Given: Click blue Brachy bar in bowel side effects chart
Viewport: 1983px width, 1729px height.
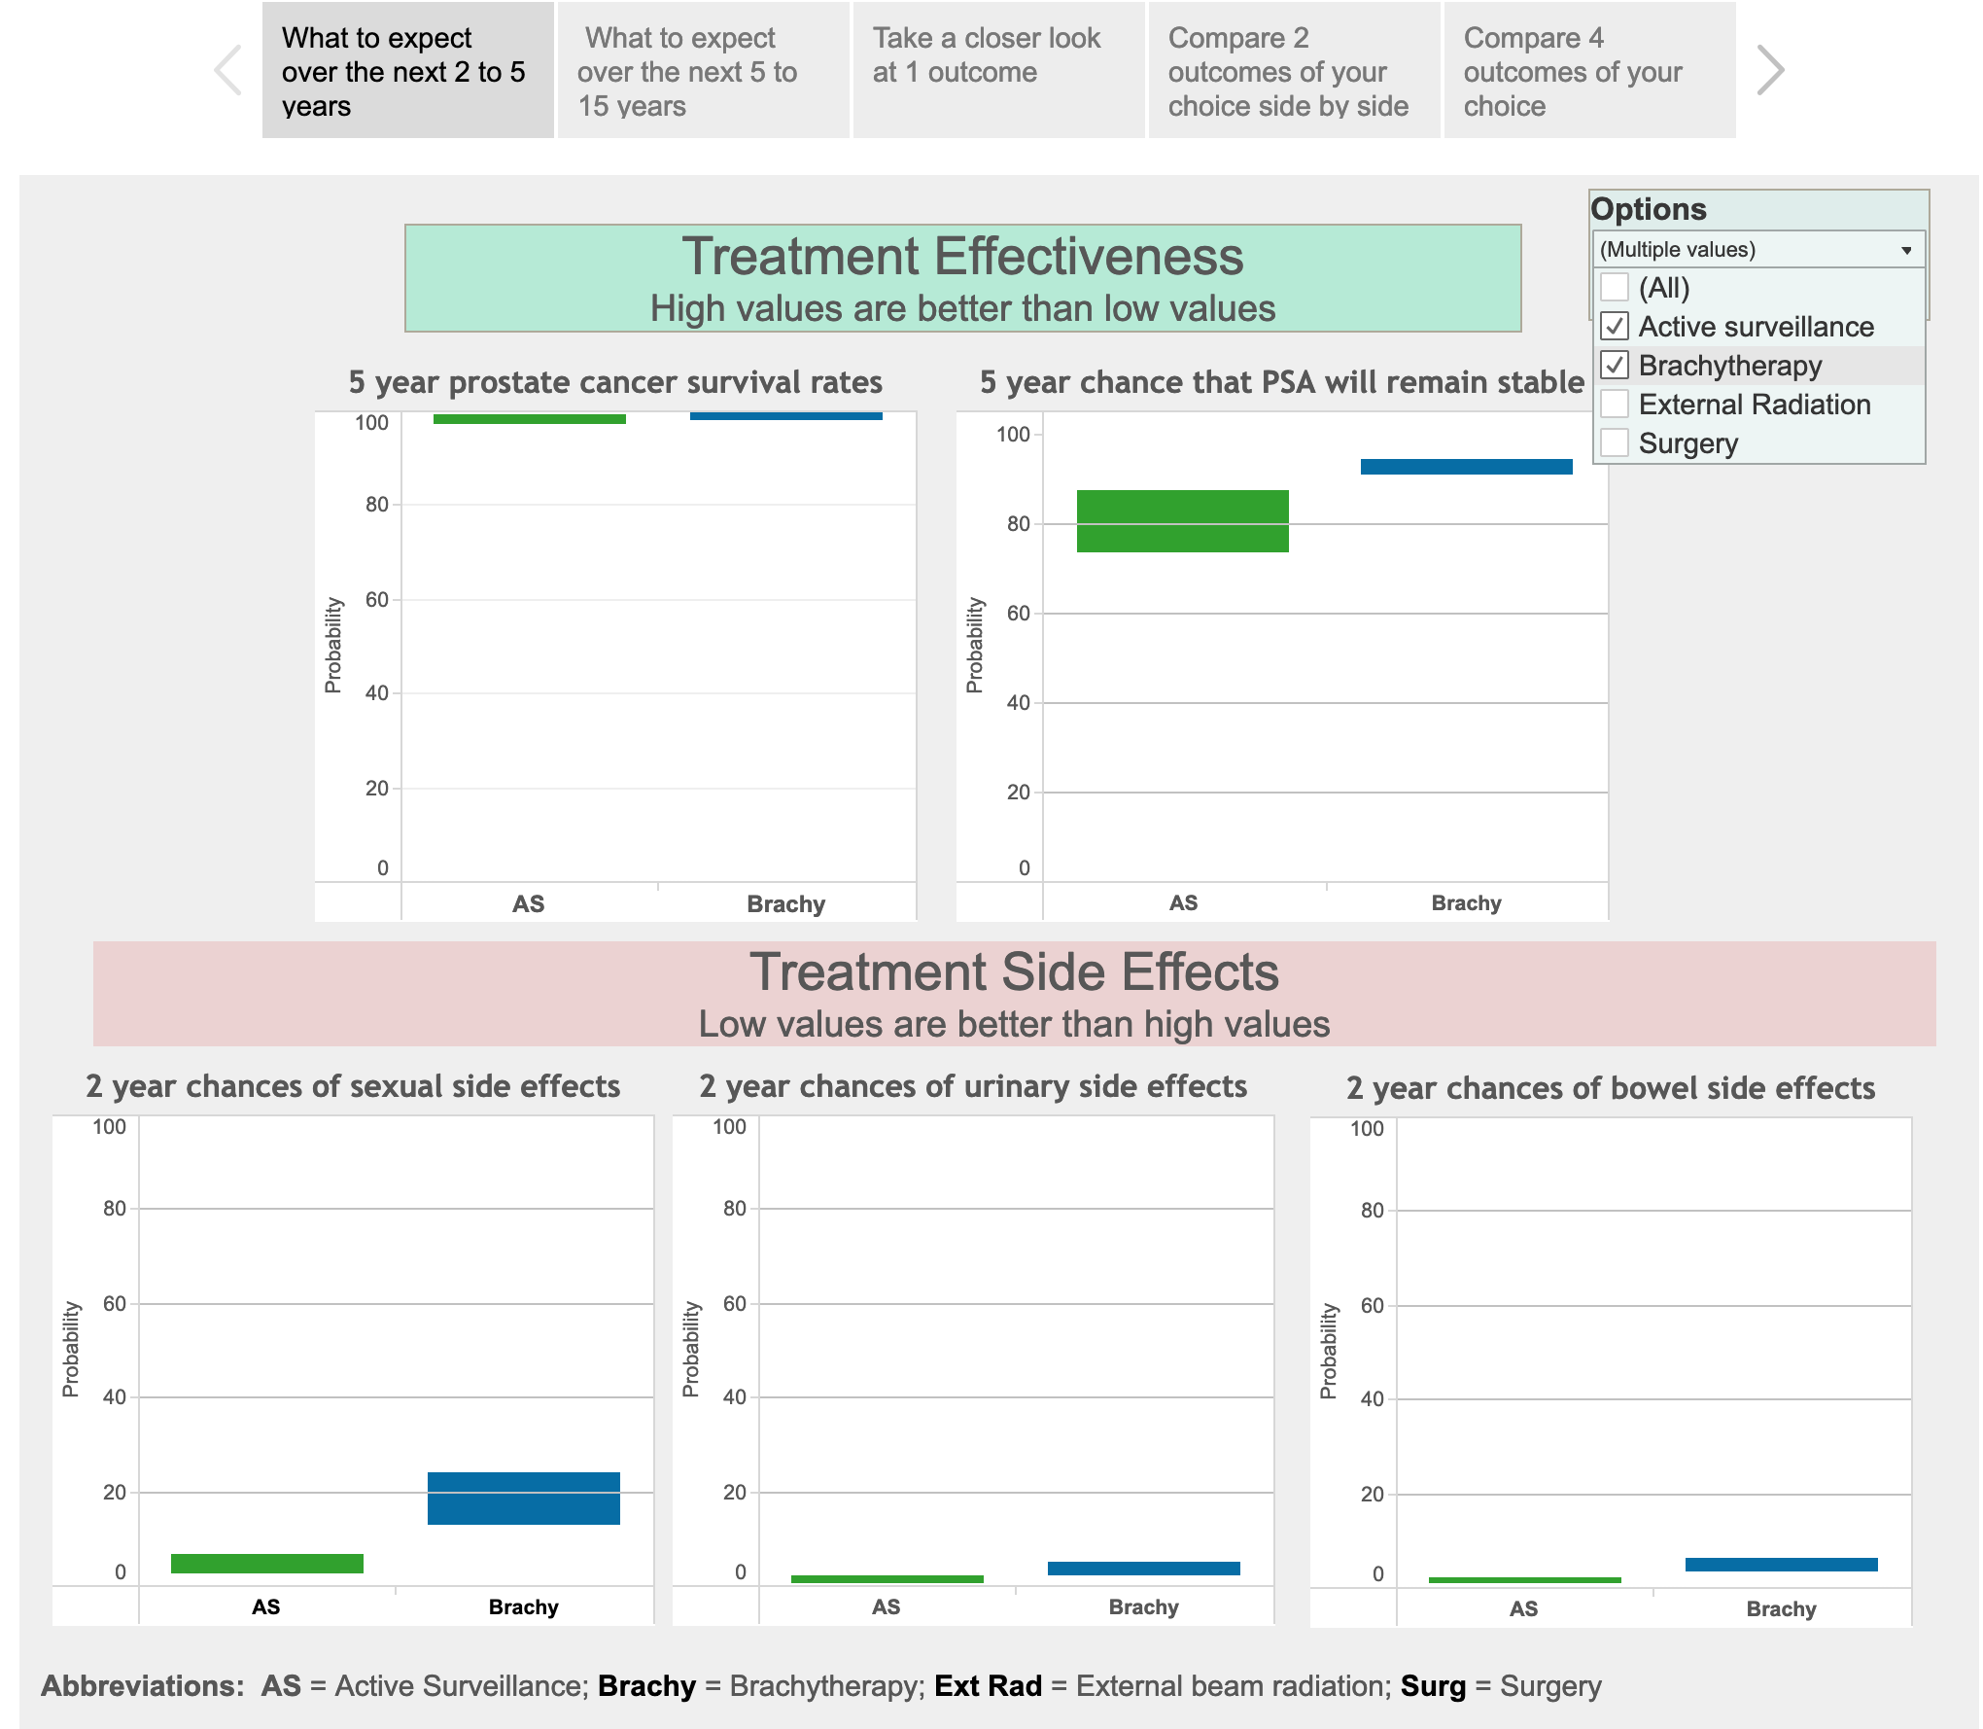Looking at the screenshot, I should click(1781, 1565).
